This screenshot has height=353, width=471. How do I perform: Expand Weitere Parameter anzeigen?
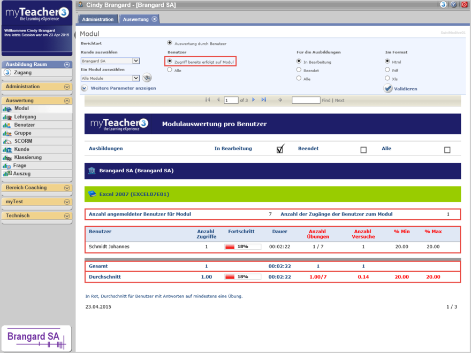pyautogui.click(x=84, y=88)
